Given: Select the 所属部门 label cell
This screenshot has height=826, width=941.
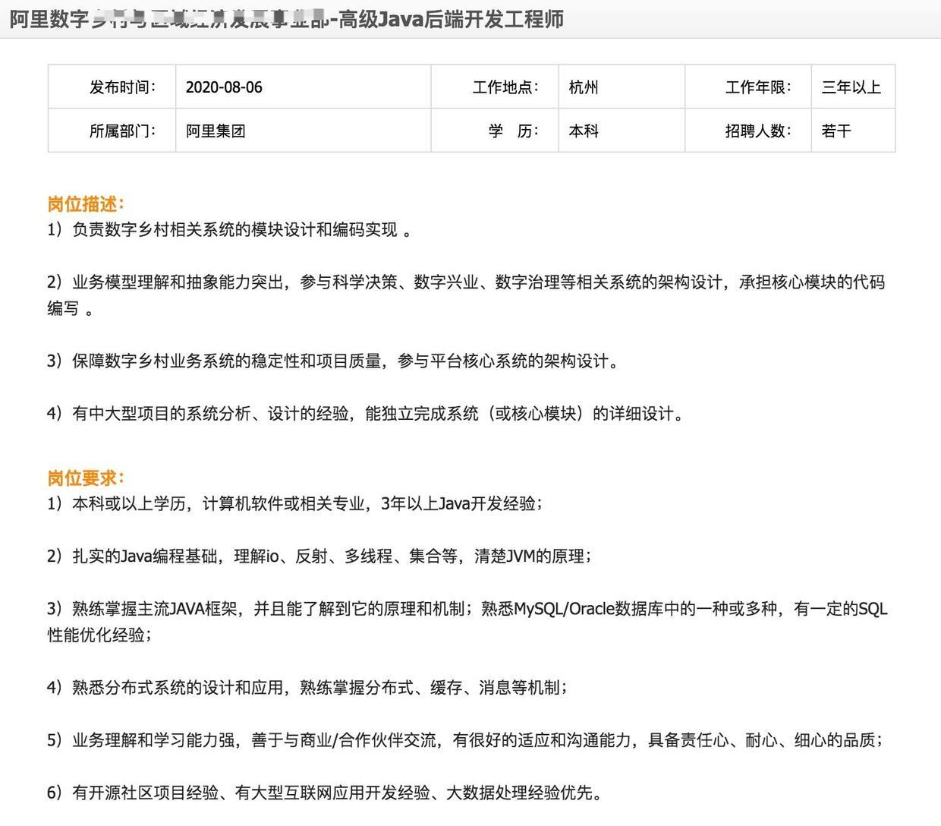Looking at the screenshot, I should pos(112,131).
